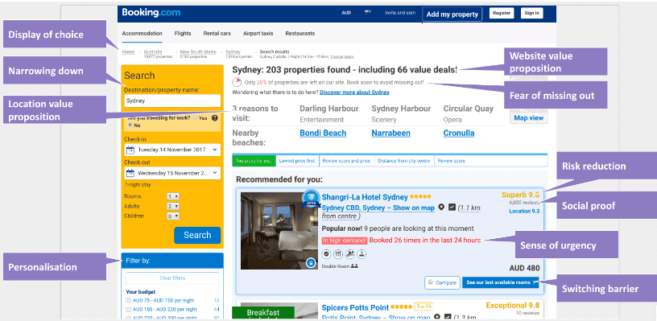The height and width of the screenshot is (321, 657).
Task: Click the Sign in button
Action: [x=532, y=14]
